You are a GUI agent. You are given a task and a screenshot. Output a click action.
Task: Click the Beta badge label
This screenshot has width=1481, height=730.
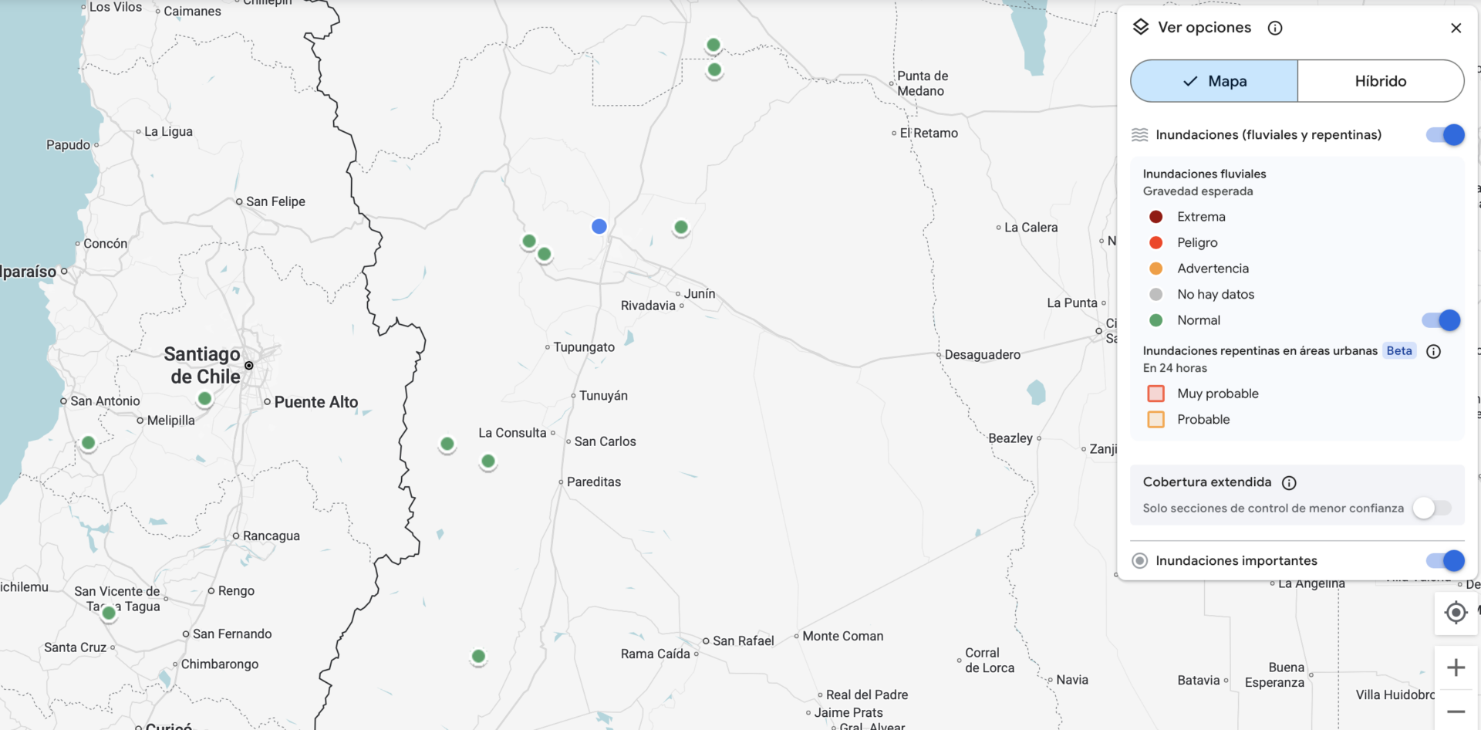coord(1398,351)
